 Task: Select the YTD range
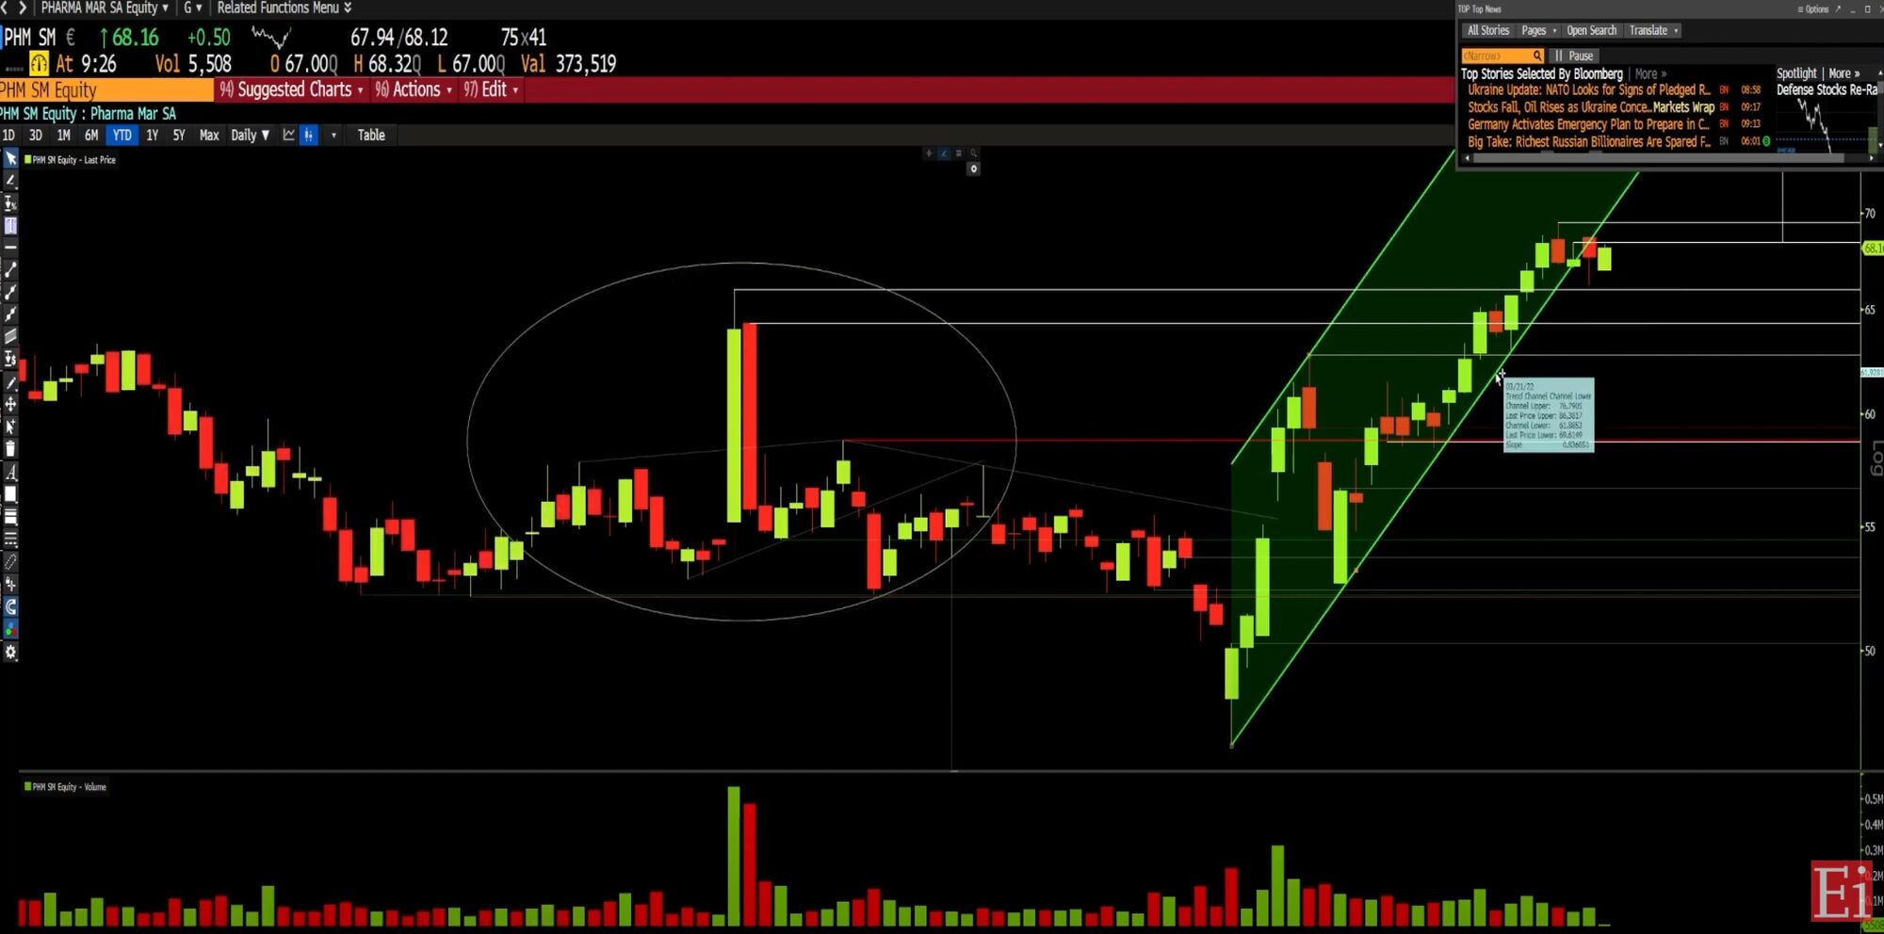(x=122, y=135)
